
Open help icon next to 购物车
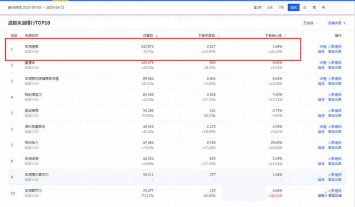pos(37,143)
